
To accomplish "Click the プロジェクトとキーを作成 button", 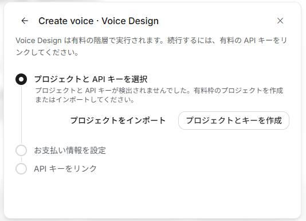I will point(234,121).
